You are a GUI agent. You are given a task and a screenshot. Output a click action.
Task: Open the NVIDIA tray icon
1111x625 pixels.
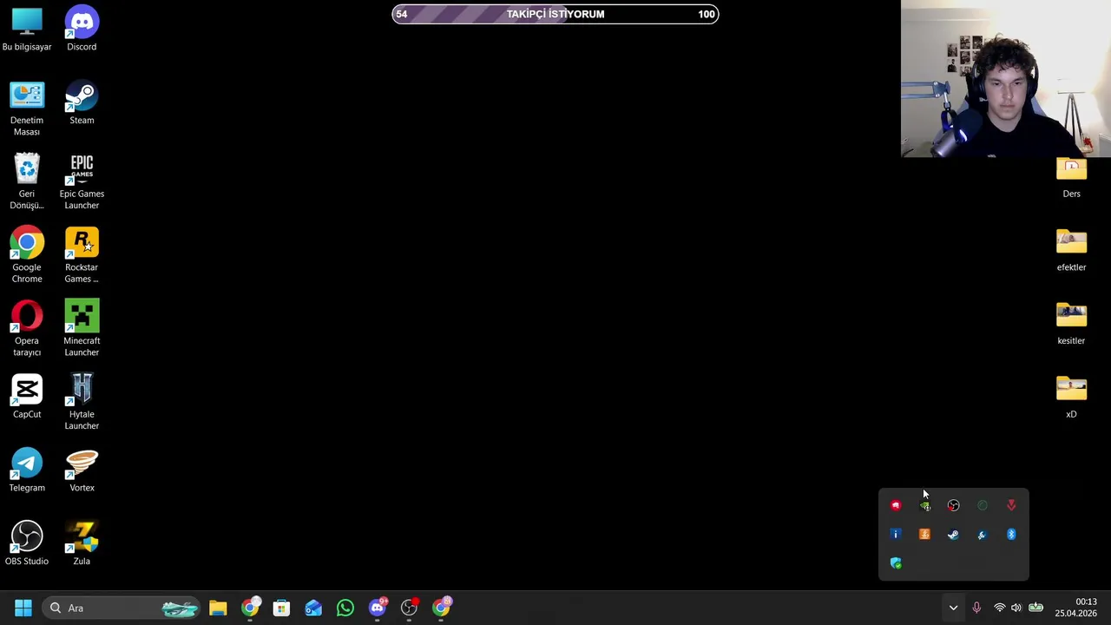tap(924, 505)
